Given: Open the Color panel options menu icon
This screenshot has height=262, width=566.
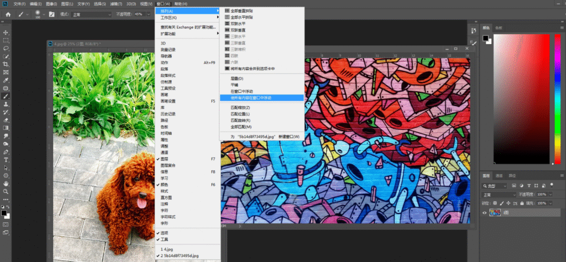Looking at the screenshot, I should (x=562, y=28).
